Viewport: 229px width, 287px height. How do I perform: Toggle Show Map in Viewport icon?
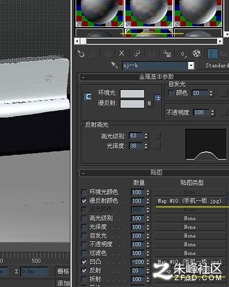[196, 53]
